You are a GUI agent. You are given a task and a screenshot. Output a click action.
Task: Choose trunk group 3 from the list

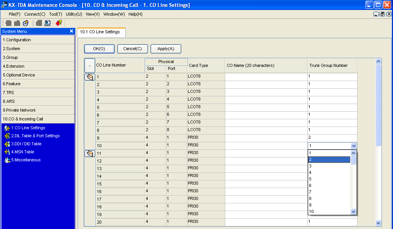(329, 166)
